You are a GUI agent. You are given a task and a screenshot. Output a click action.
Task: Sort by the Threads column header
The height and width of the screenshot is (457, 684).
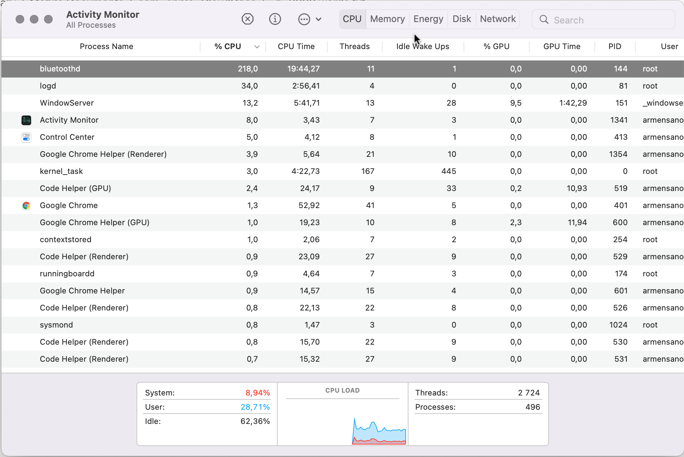(354, 47)
